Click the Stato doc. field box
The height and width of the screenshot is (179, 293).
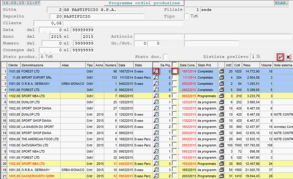165,57
